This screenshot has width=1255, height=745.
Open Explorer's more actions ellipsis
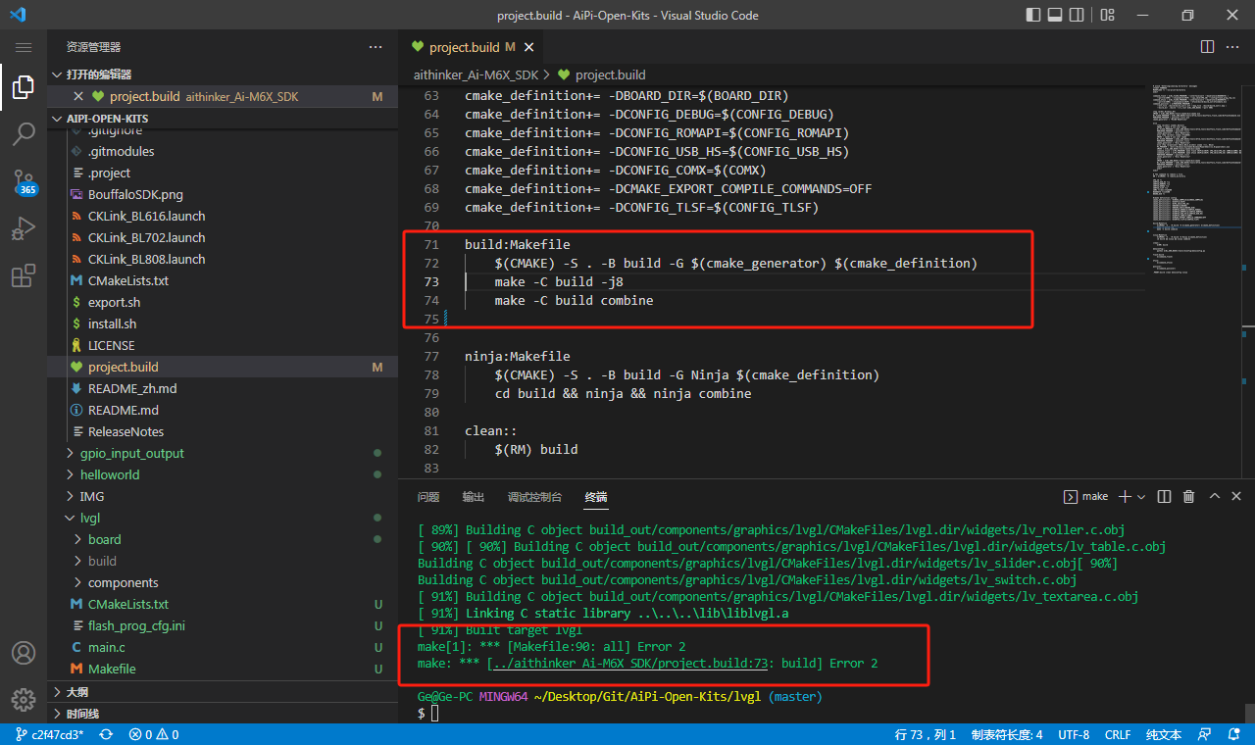coord(376,47)
